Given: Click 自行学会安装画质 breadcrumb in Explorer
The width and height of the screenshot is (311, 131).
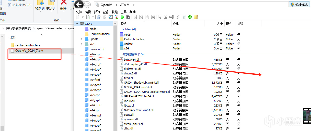Looking at the screenshot, I should pos(18,28).
